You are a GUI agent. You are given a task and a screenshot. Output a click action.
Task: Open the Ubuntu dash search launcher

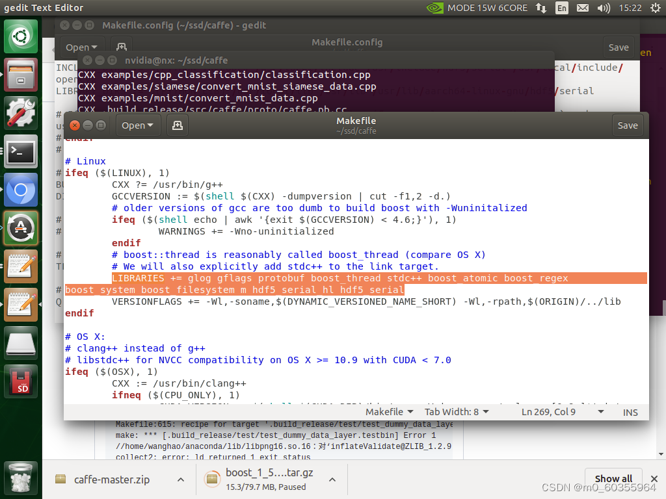21,36
